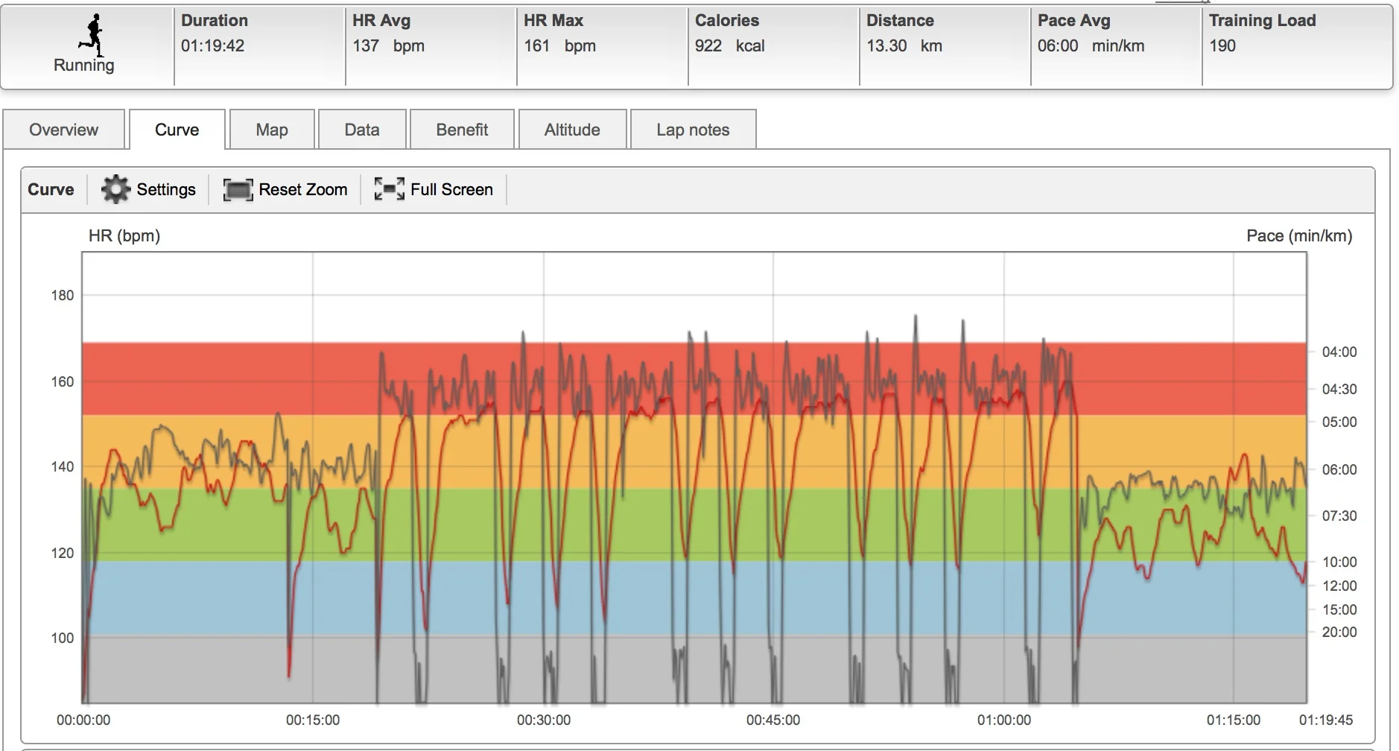
Task: Open the Lap notes tab
Action: tap(693, 130)
